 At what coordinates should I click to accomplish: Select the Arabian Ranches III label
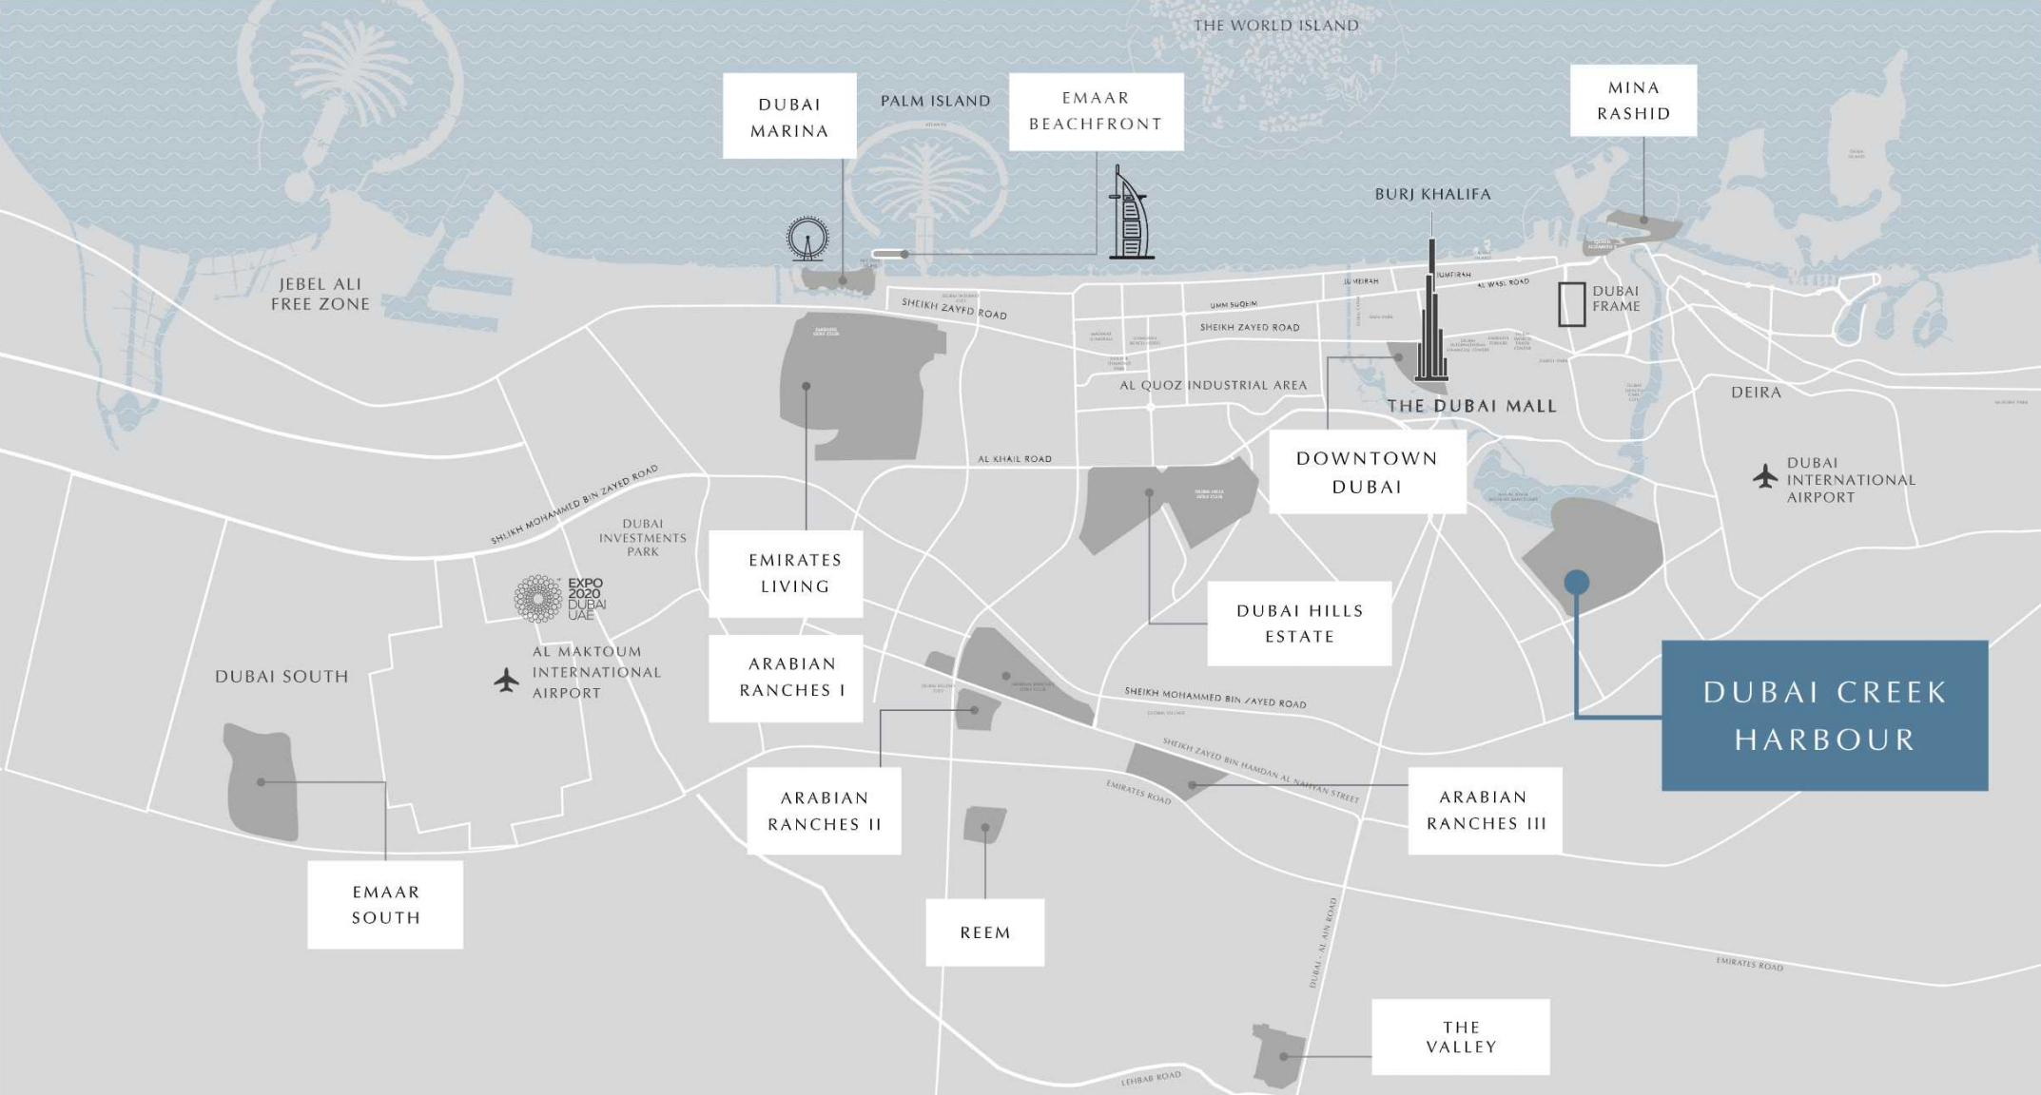1485,810
